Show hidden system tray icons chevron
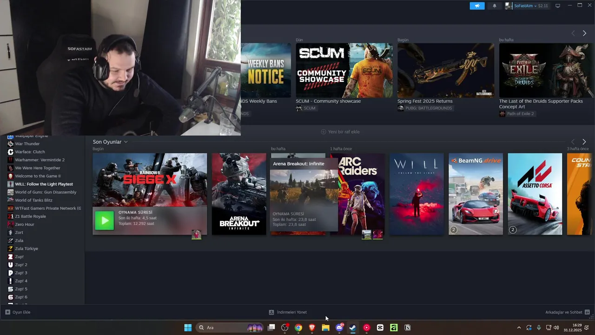This screenshot has width=595, height=335. 519,328
